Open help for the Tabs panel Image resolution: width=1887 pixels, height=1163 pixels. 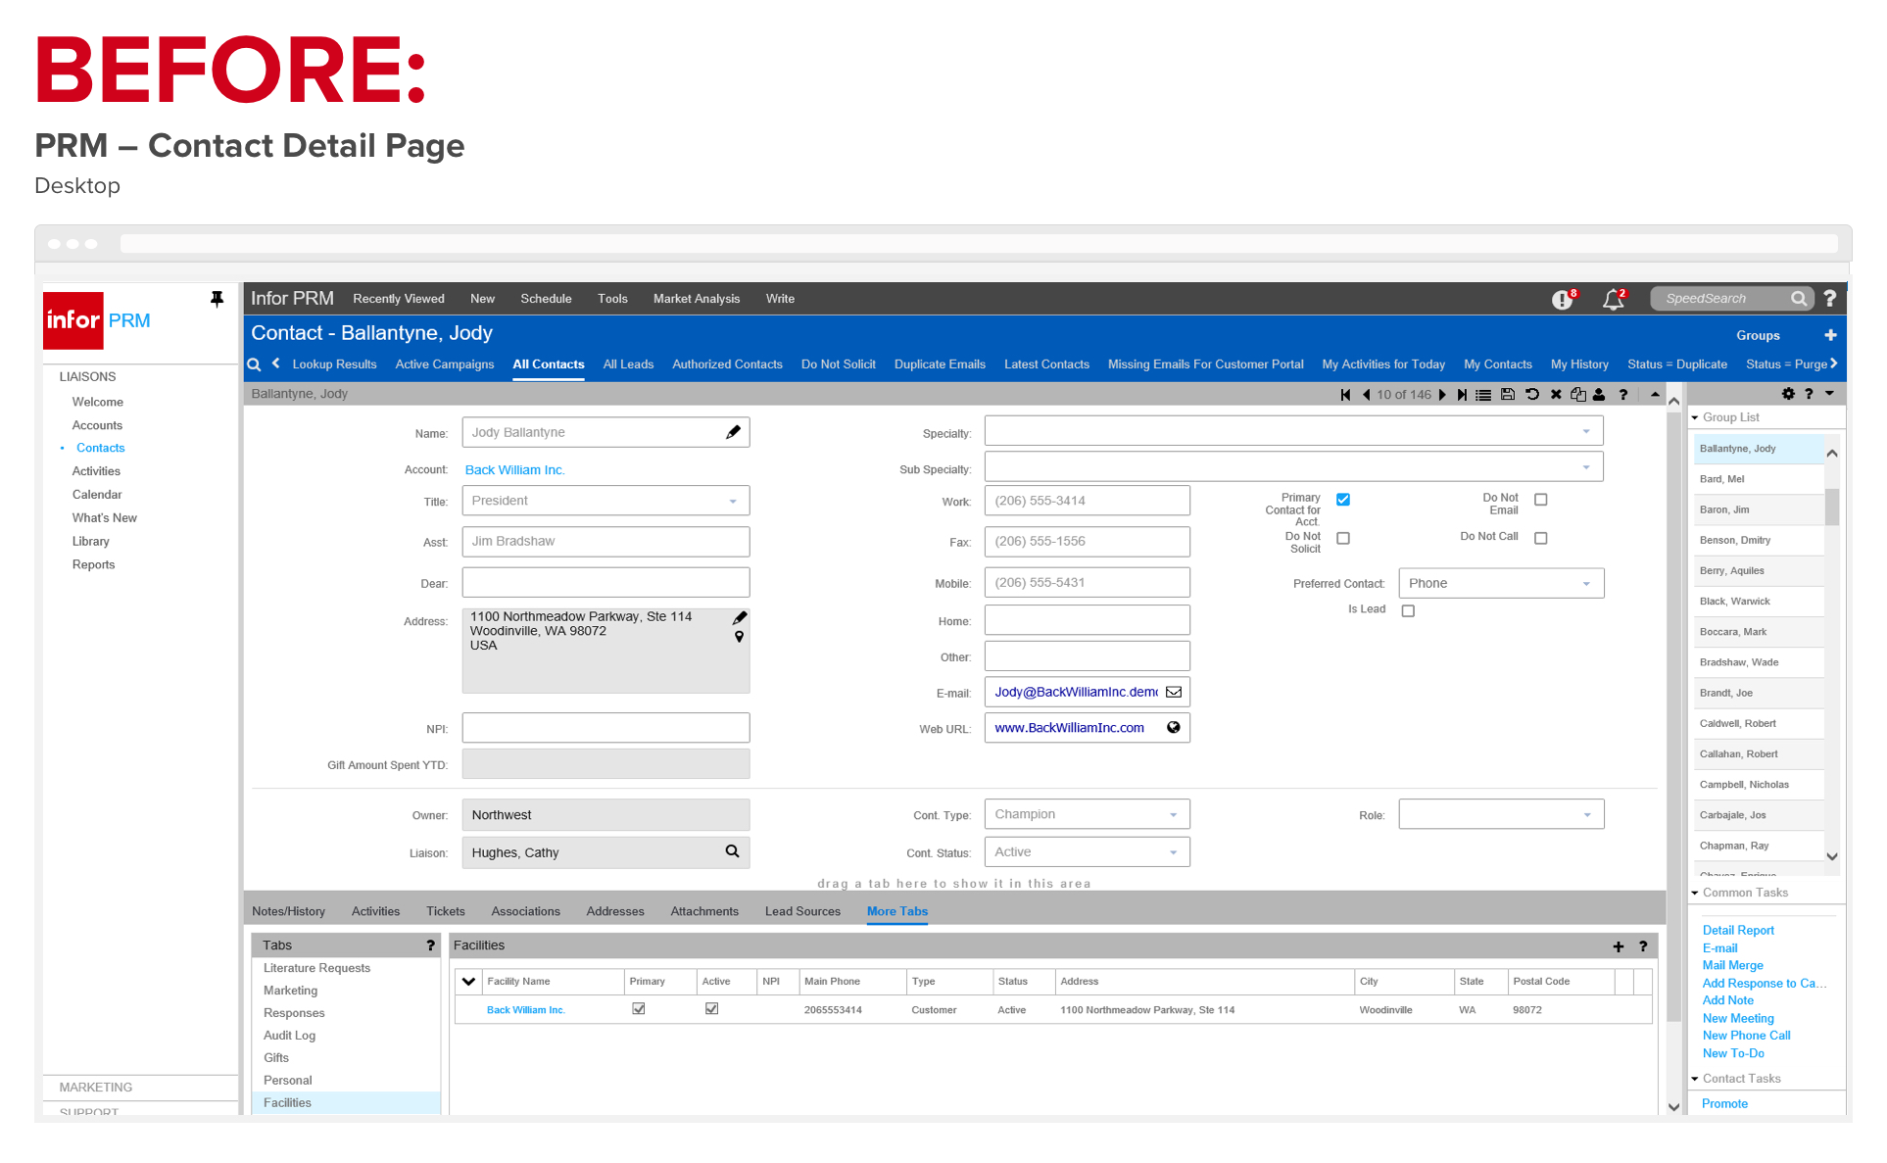tap(430, 945)
